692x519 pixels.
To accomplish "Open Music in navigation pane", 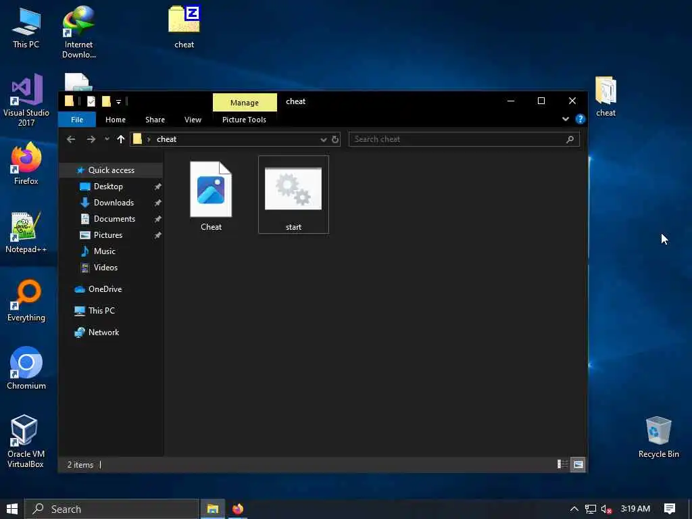I will pyautogui.click(x=104, y=251).
